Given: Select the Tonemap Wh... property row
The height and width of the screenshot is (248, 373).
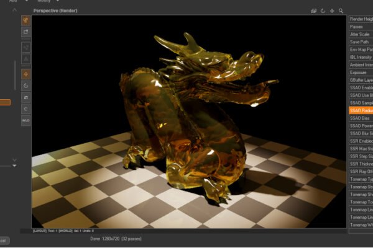Looking at the screenshot, I should pyautogui.click(x=361, y=224).
